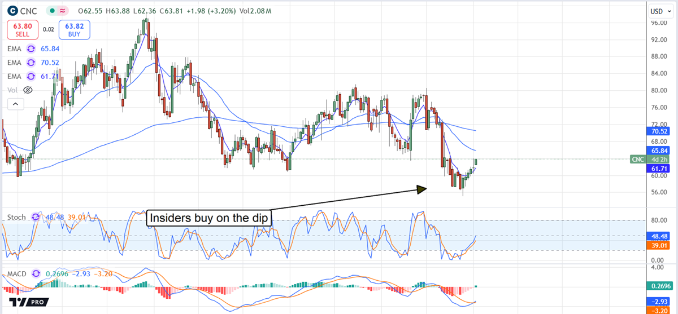
Task: Click the pink approximate-data indicator icon
Action: click(62, 10)
